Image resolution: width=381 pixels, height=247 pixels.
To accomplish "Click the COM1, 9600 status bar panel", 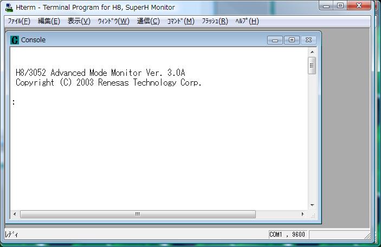I will pyautogui.click(x=287, y=235).
